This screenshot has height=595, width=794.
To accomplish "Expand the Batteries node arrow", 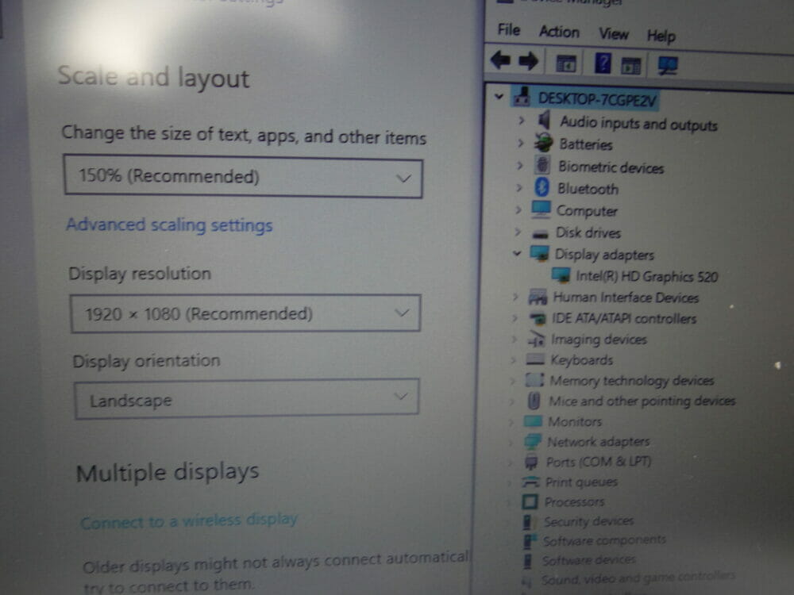I will (x=521, y=143).
